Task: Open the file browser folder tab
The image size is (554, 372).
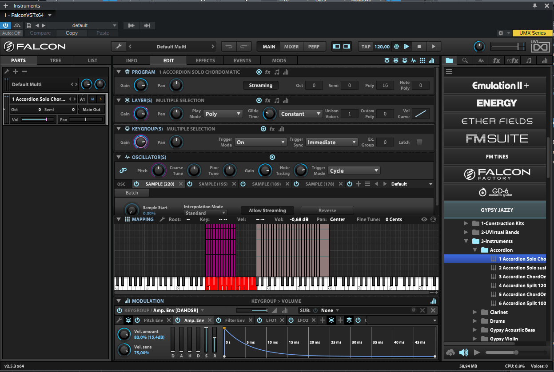Action: click(x=450, y=60)
